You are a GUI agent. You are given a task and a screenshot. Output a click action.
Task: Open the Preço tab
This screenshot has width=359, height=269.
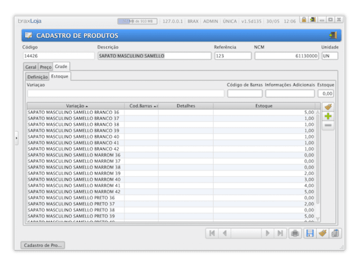coord(45,67)
